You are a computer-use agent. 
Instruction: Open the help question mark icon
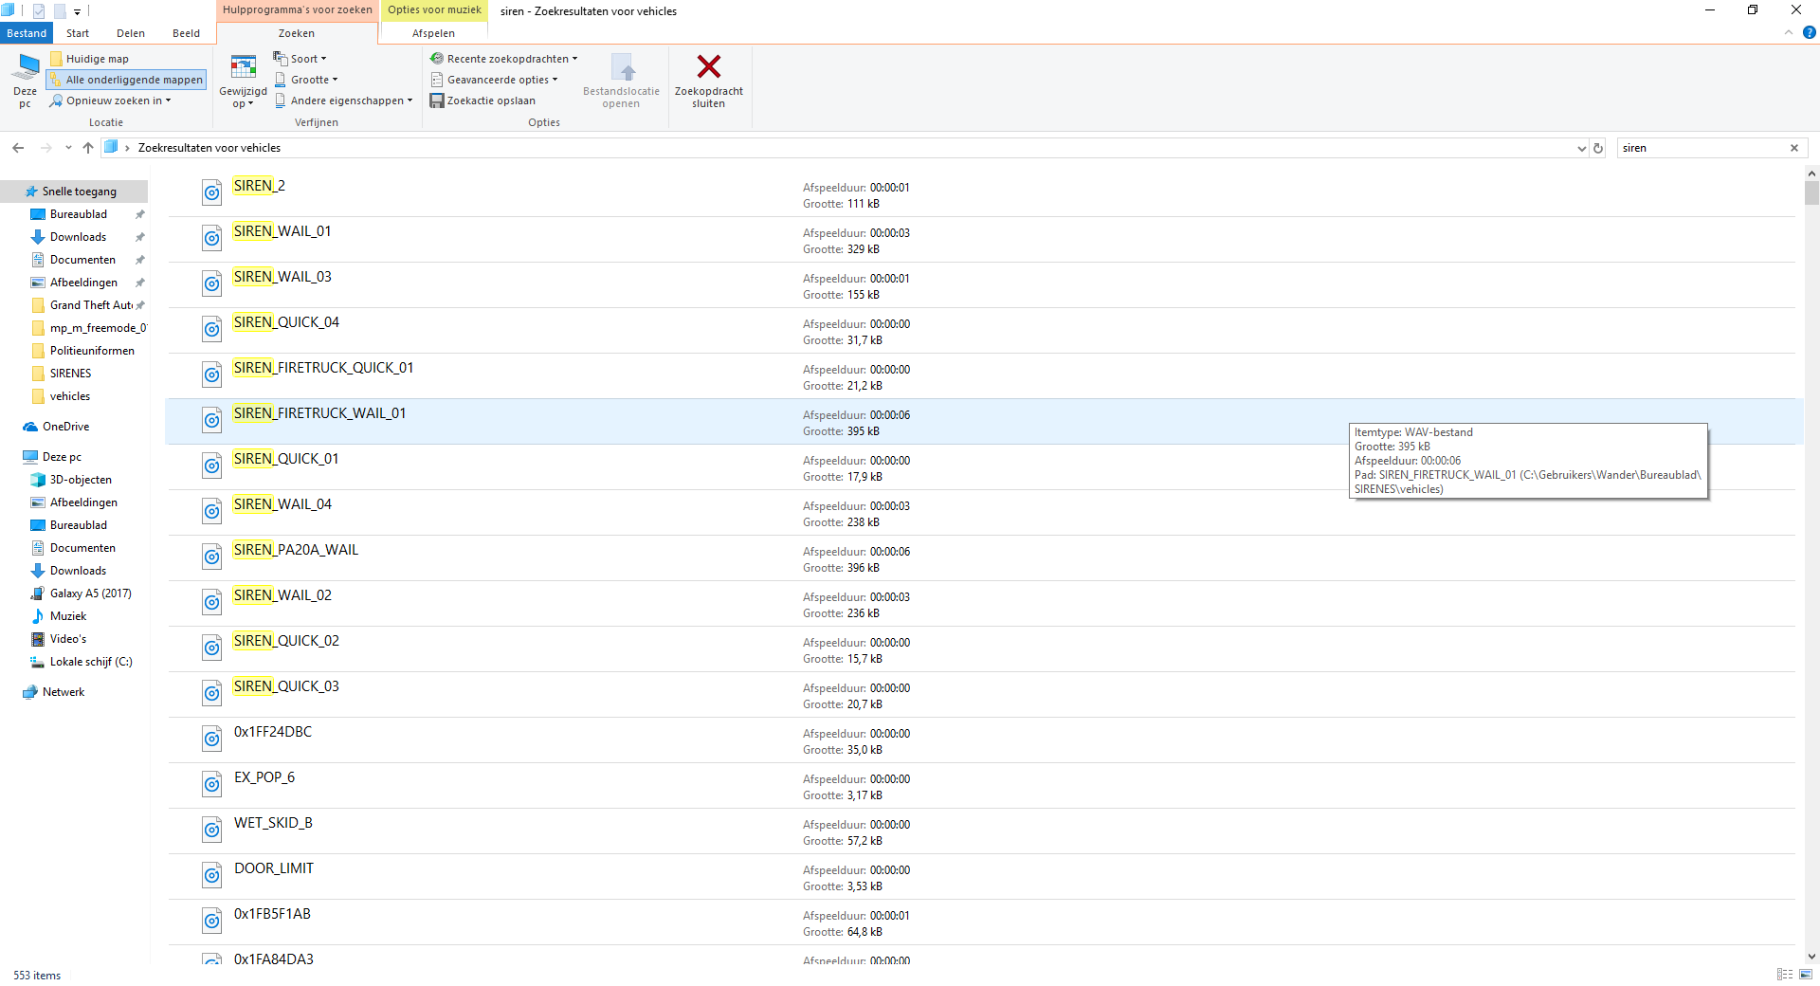[x=1809, y=32]
